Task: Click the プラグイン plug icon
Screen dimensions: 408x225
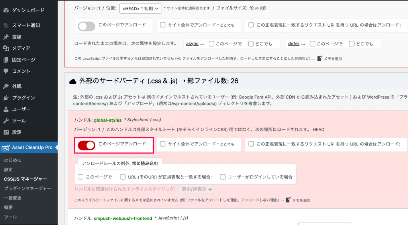Action: pyautogui.click(x=6, y=98)
